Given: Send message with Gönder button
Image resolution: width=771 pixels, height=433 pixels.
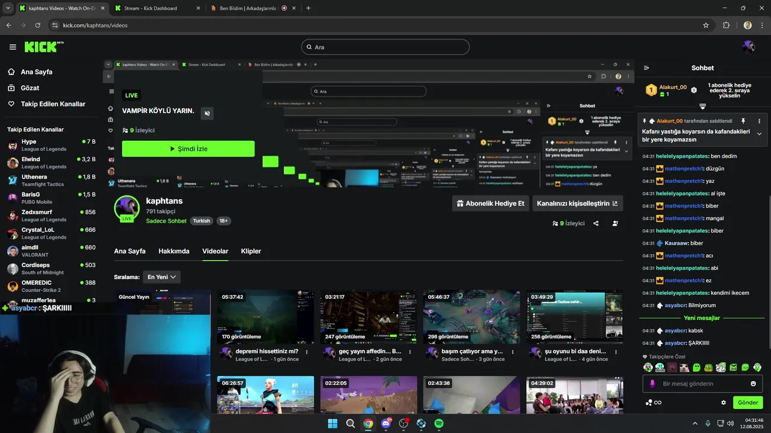Looking at the screenshot, I should [748, 402].
